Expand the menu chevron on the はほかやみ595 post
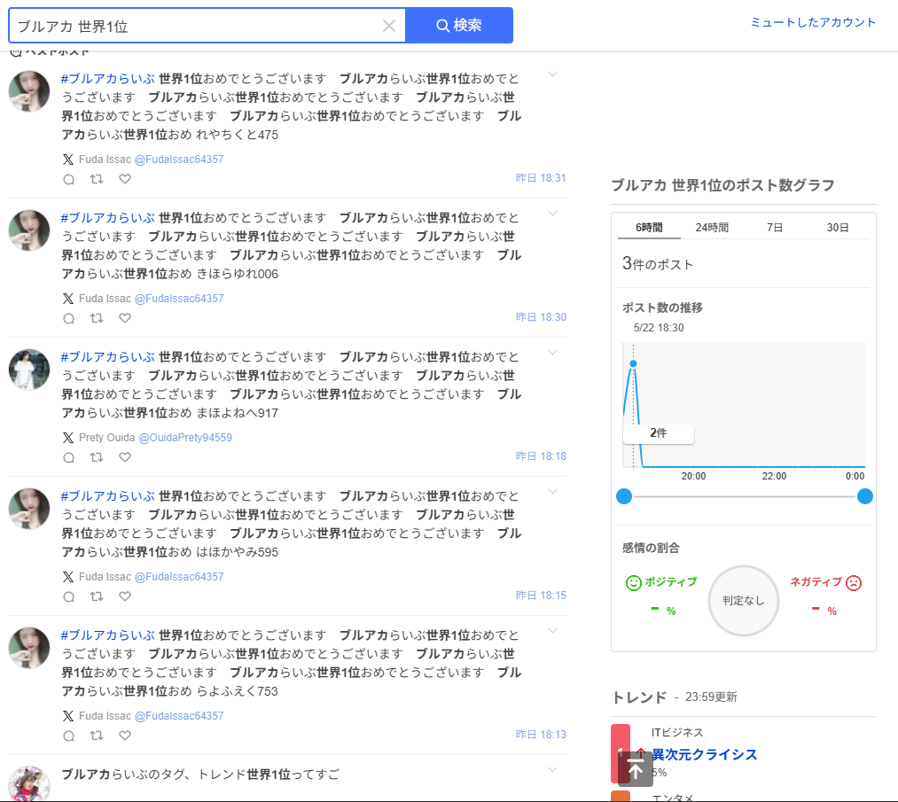898x802 pixels. [552, 492]
